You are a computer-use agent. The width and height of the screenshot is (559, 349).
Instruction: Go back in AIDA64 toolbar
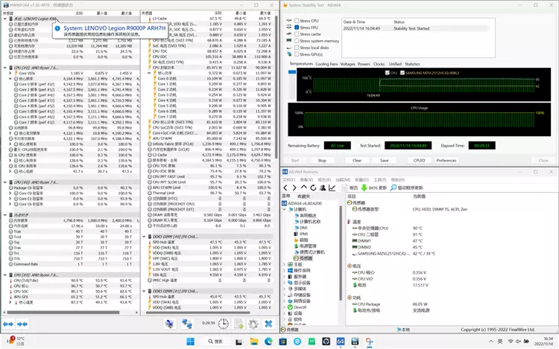[285, 188]
